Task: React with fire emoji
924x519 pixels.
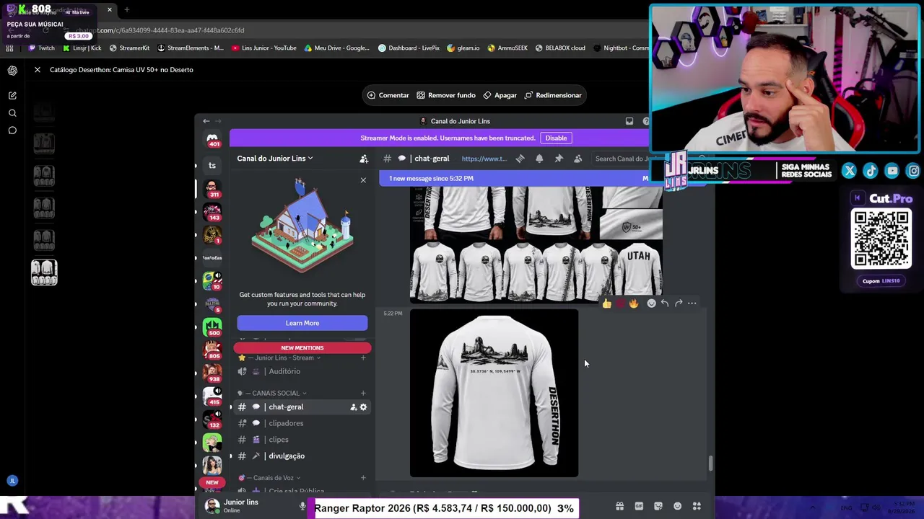Action: point(634,303)
